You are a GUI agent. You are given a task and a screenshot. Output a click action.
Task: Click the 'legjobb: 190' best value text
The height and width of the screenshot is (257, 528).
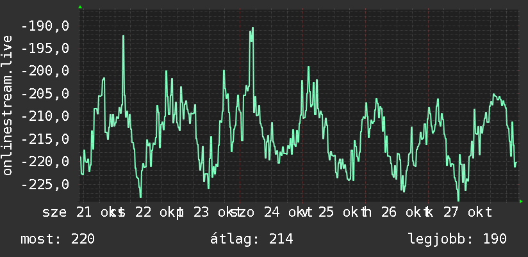click(x=458, y=239)
